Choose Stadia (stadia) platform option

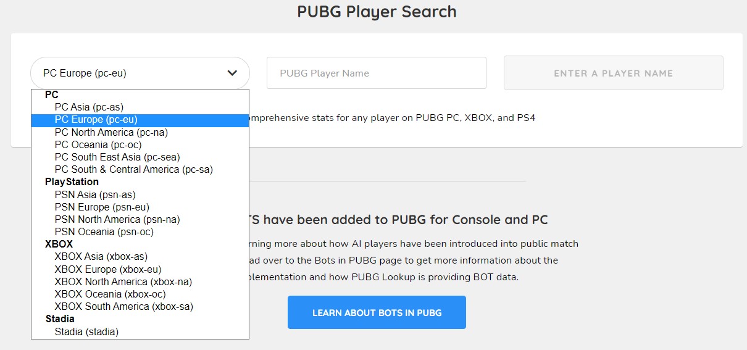coord(86,331)
